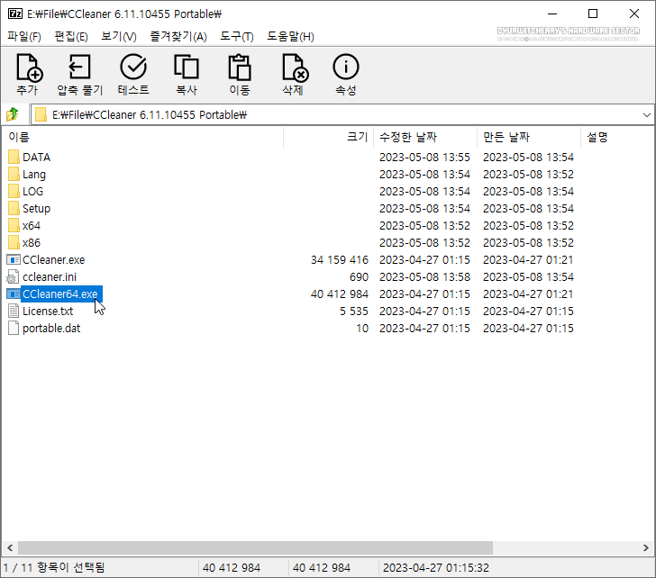Select the portable.dat file name

[x=51, y=328]
